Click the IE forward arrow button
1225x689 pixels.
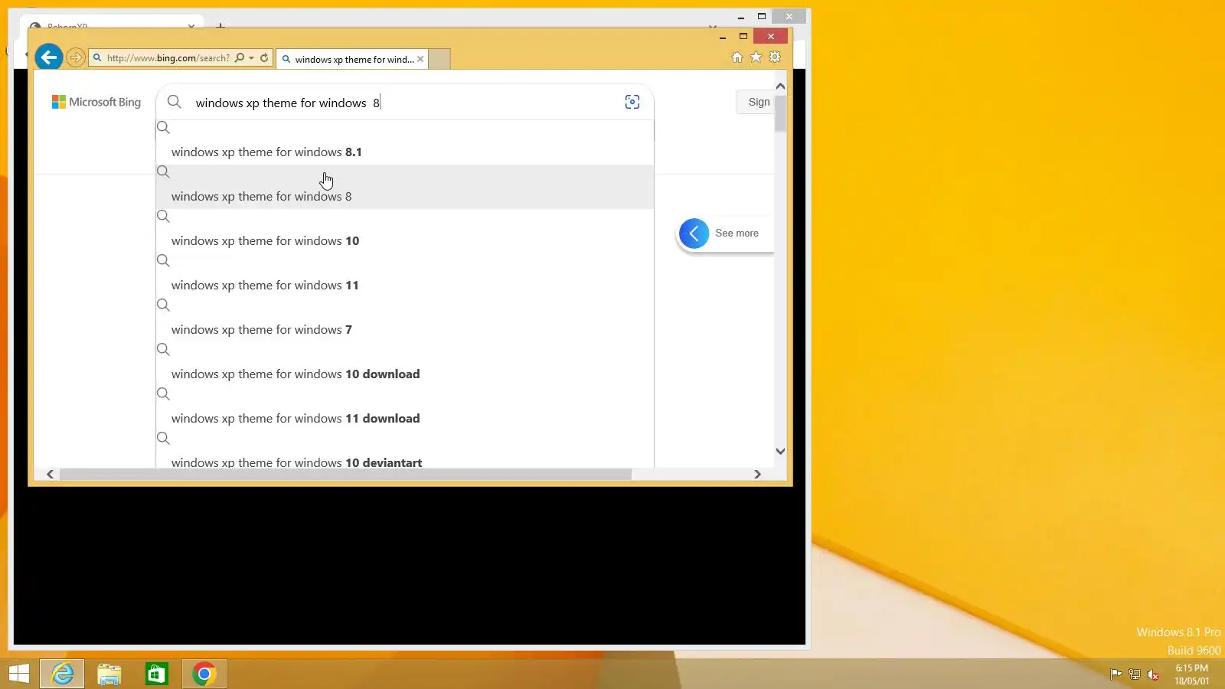point(75,57)
